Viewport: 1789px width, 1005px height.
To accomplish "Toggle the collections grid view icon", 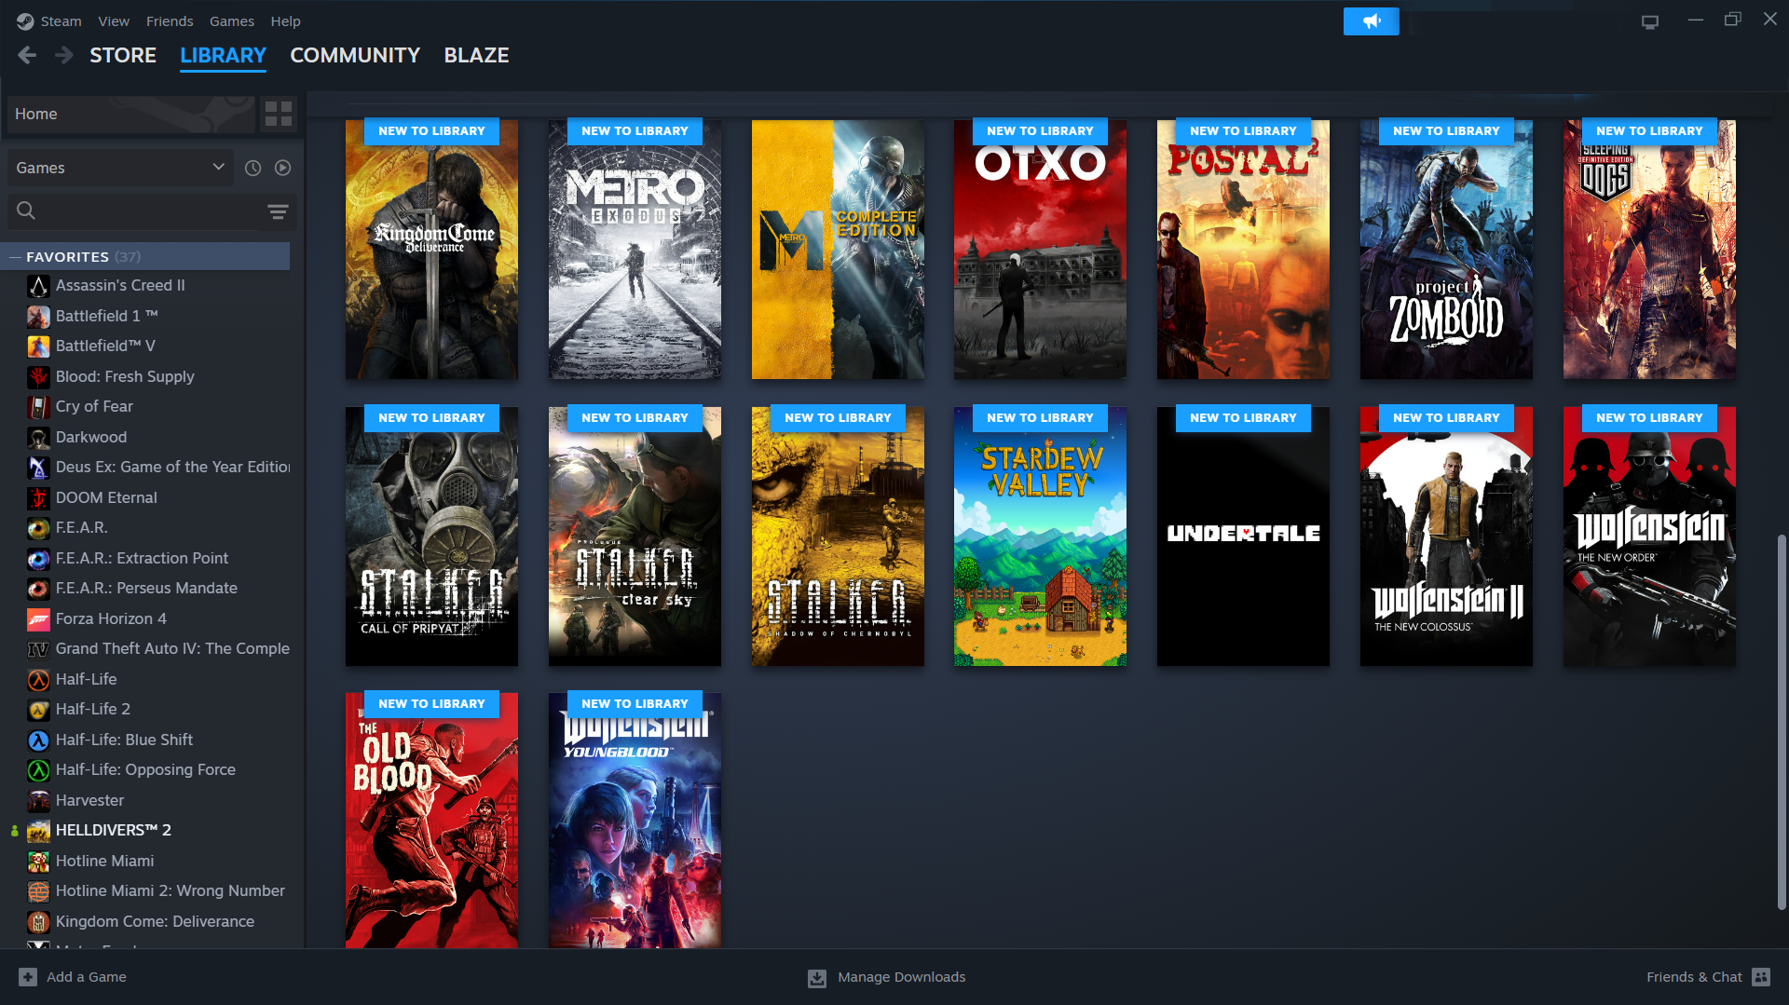I will [279, 114].
